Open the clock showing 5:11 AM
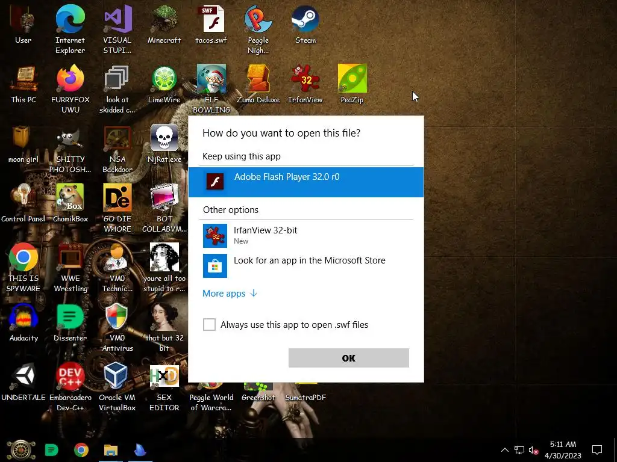This screenshot has height=462, width=617. tap(563, 450)
